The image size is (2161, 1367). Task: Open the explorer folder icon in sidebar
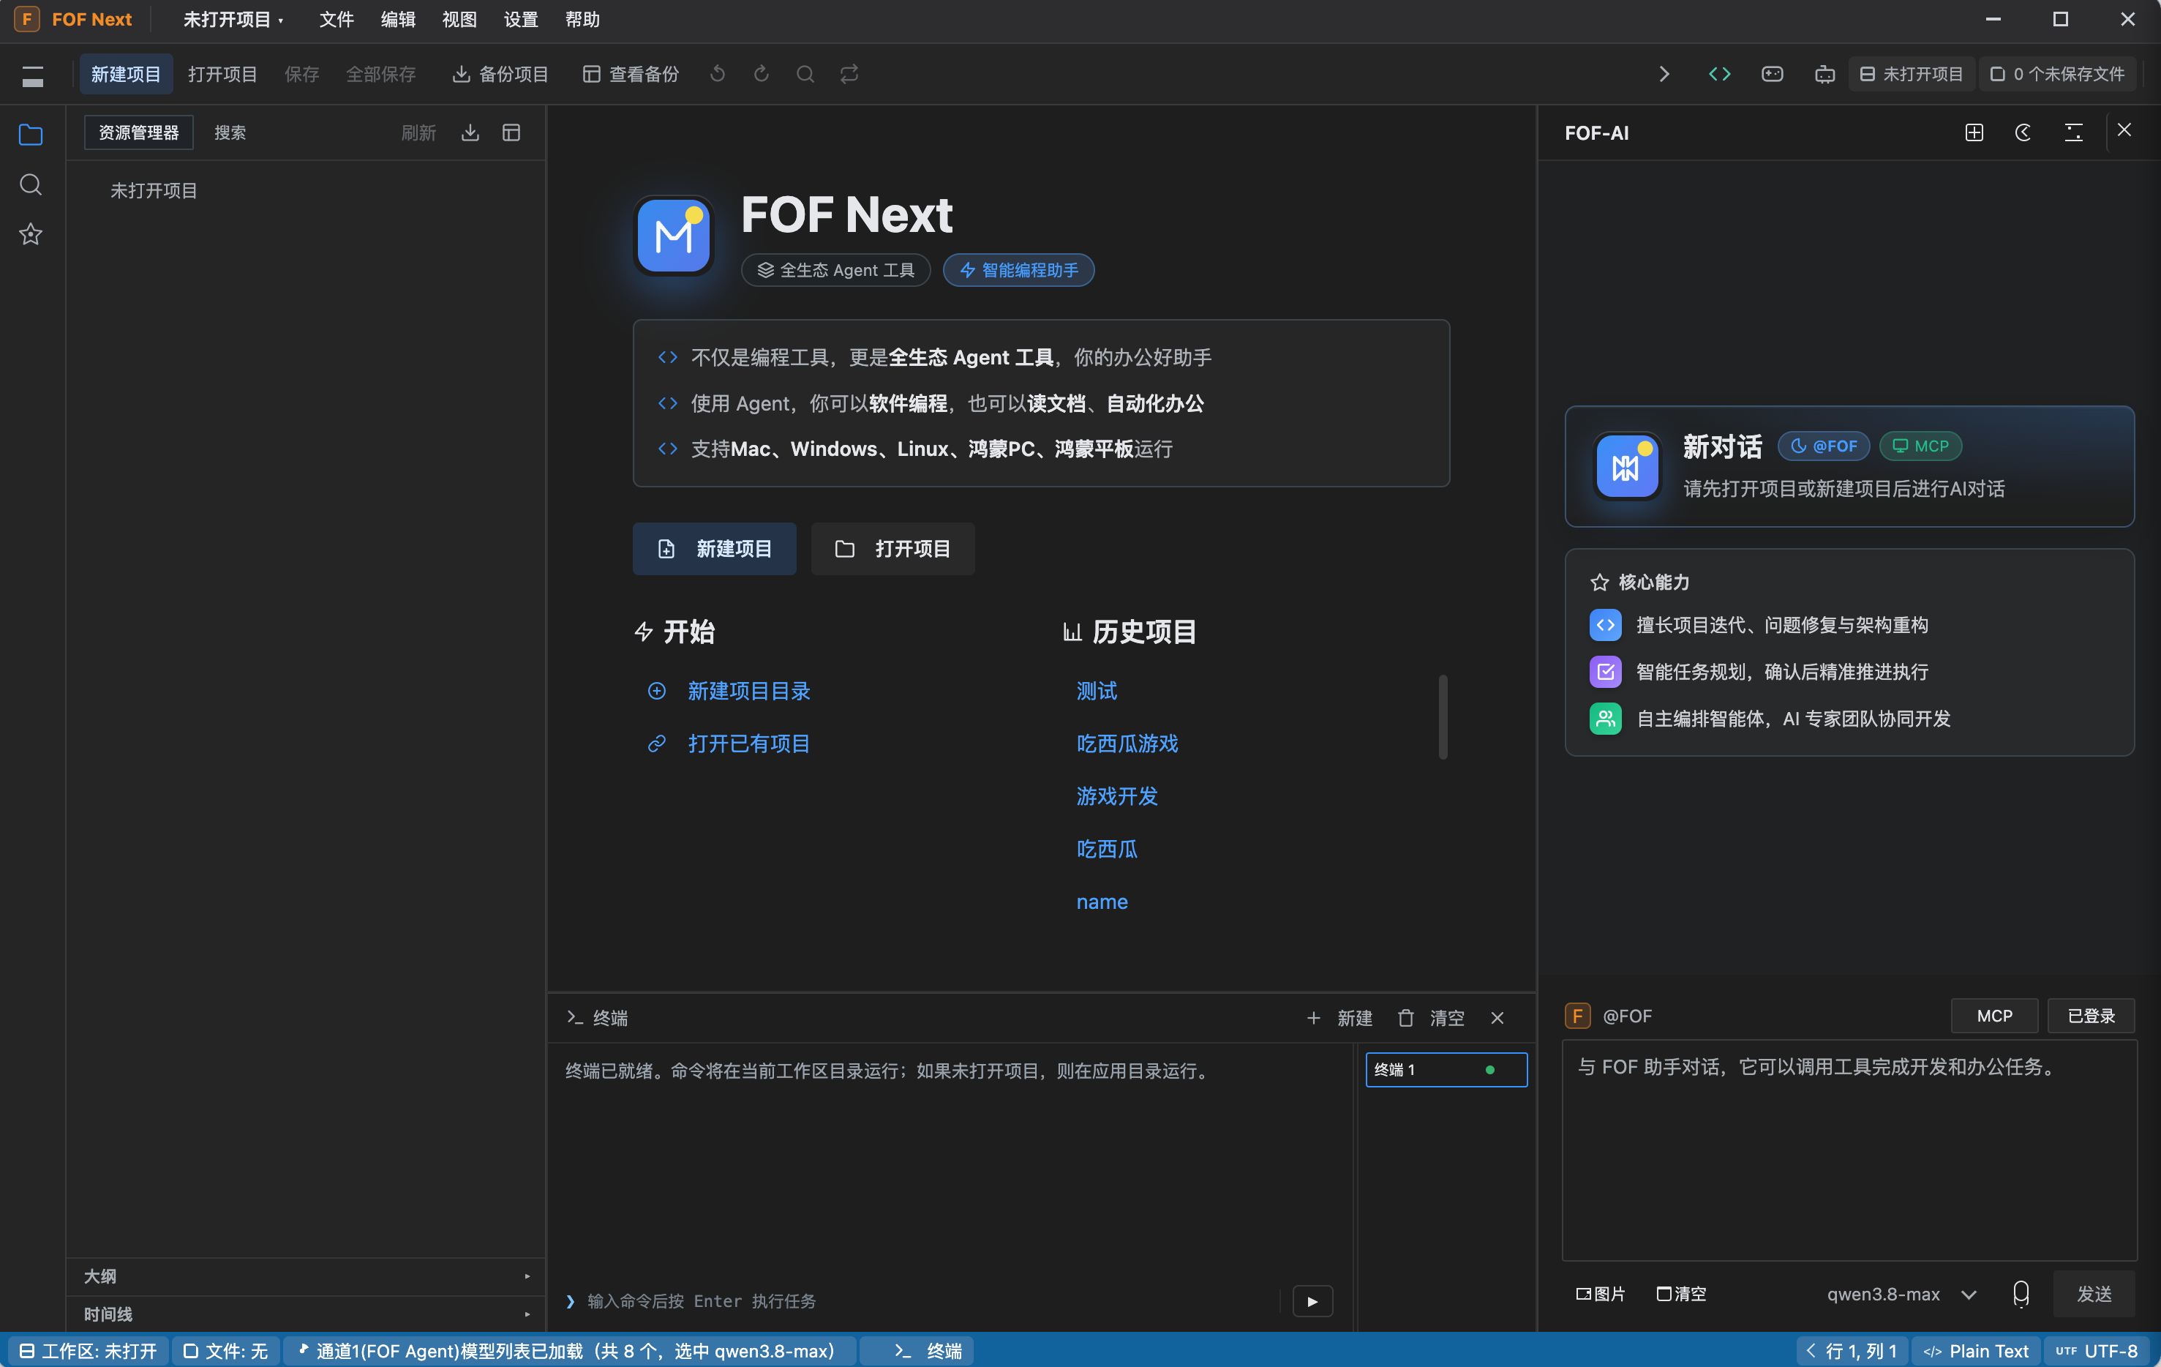tap(31, 135)
